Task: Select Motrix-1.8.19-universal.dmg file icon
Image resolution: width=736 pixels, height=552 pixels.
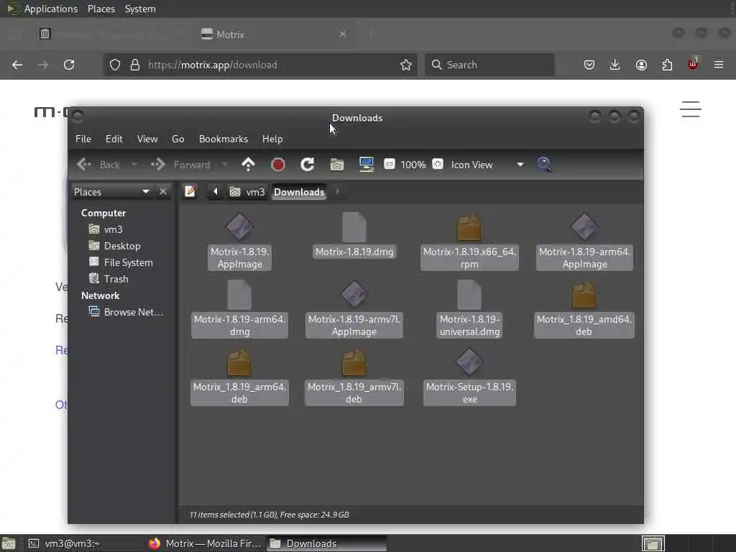Action: coord(469,294)
